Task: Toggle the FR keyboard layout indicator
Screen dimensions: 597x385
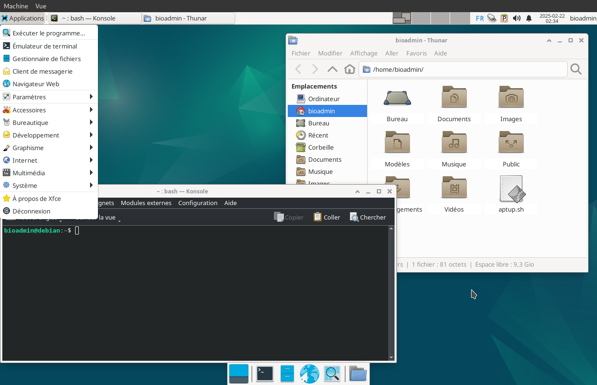Action: click(479, 18)
